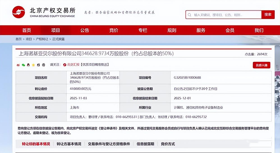The width and height of the screenshot is (280, 153).
Task: Click the copy-link icon beside the star
Action: (38, 65)
